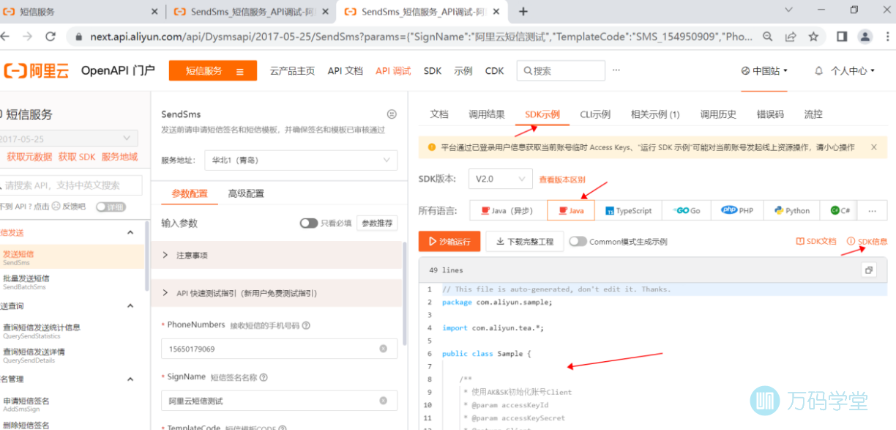Open SDK版本 V2.0 dropdown
Image resolution: width=896 pixels, height=430 pixels.
click(x=500, y=179)
